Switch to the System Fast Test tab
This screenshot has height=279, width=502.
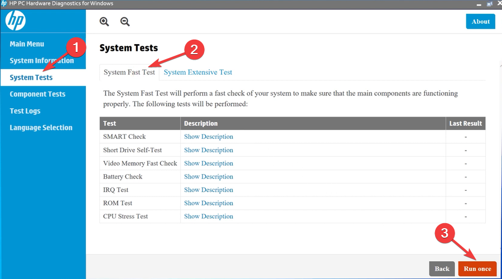pyautogui.click(x=129, y=73)
